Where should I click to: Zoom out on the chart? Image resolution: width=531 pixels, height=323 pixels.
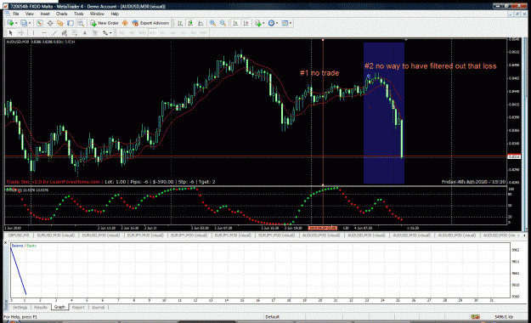tap(223, 23)
